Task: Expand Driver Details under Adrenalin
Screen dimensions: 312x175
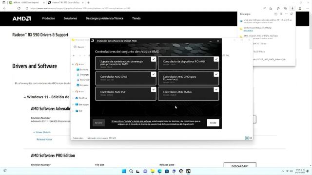Action: coord(42,132)
